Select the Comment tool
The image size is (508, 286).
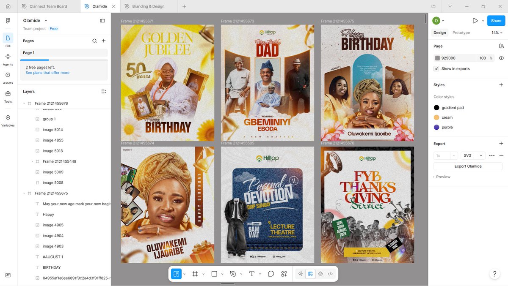(271, 274)
